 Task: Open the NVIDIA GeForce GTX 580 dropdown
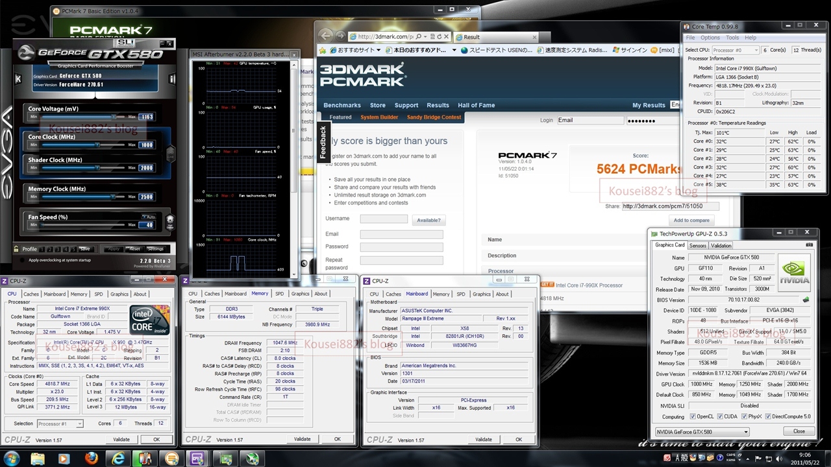click(x=702, y=431)
